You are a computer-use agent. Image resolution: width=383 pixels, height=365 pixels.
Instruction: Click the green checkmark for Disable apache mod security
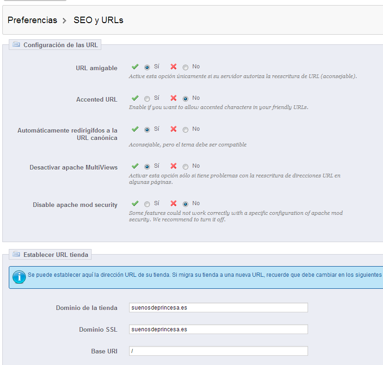pos(135,203)
